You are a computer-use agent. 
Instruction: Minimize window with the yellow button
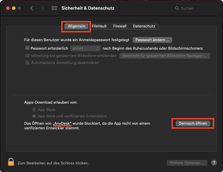(x=14, y=8)
